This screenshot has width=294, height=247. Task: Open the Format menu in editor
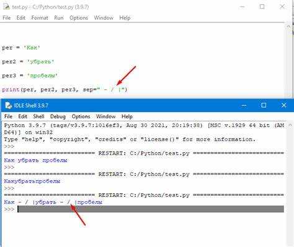[40, 18]
